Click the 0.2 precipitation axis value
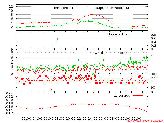Image resolution: width=164 pixels, height=123 pixels. [x=153, y=46]
